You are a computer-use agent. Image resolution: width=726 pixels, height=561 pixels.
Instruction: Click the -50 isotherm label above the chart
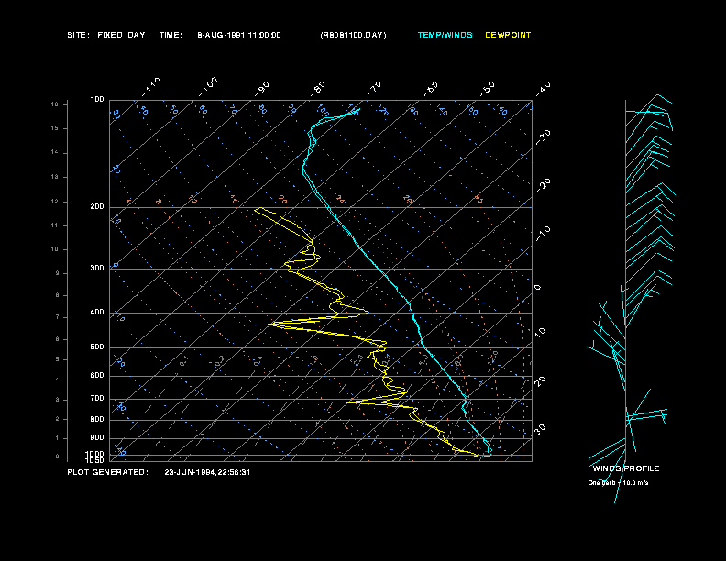point(488,89)
